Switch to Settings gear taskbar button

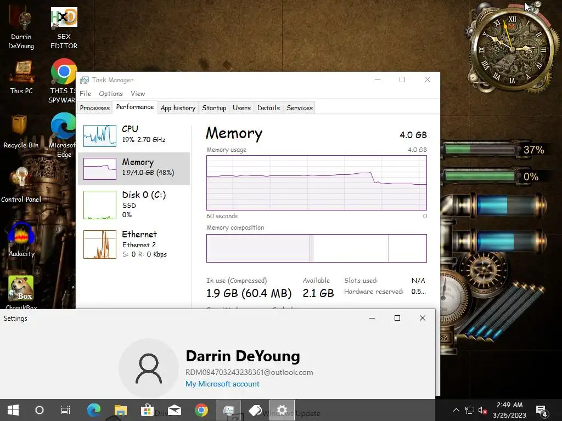click(282, 410)
